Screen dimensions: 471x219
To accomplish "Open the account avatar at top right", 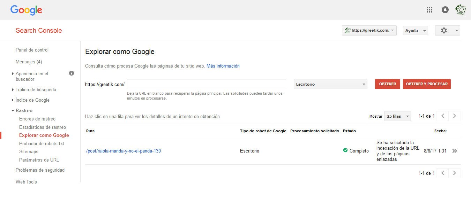I will pos(461,10).
